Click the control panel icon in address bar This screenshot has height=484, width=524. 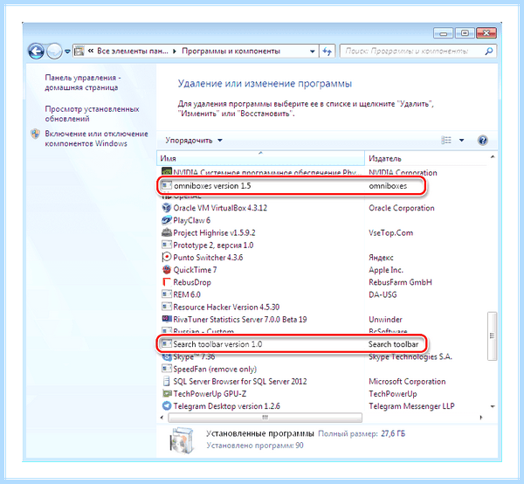pos(79,52)
